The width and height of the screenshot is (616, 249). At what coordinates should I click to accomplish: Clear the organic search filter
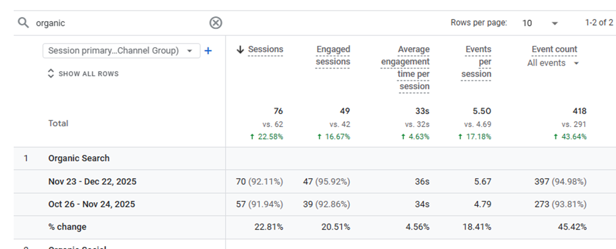216,23
